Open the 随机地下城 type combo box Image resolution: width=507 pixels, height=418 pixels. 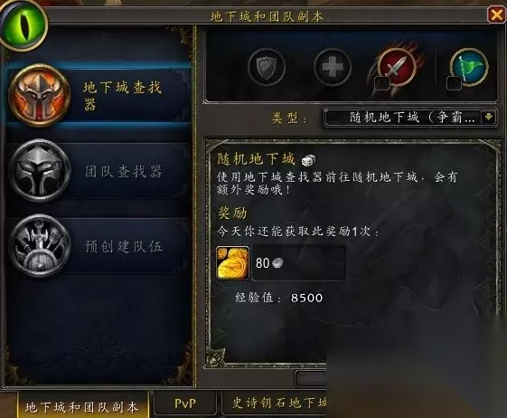click(410, 118)
